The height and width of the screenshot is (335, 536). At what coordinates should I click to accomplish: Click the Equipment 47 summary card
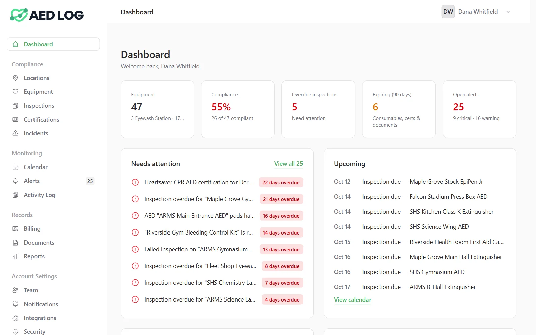pyautogui.click(x=157, y=109)
